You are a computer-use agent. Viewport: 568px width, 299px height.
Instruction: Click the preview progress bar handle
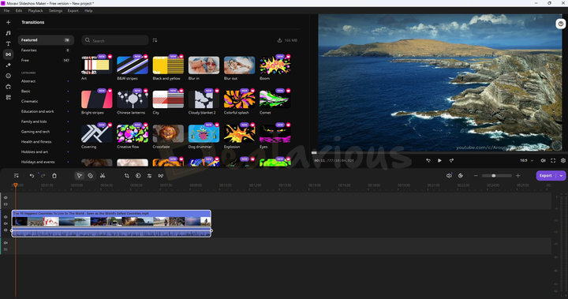point(314,152)
